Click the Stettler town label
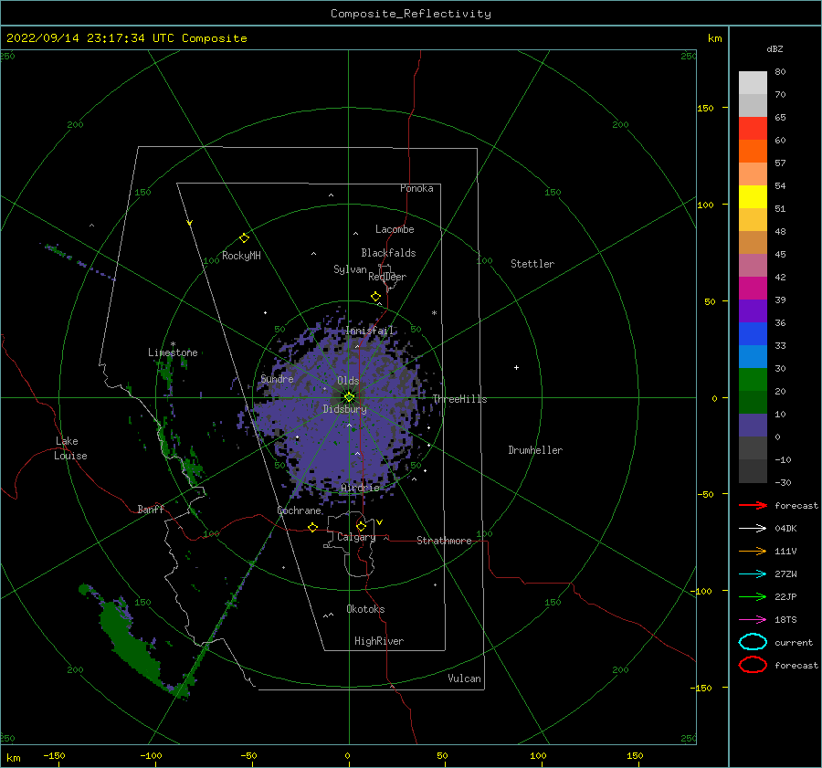 (x=532, y=264)
